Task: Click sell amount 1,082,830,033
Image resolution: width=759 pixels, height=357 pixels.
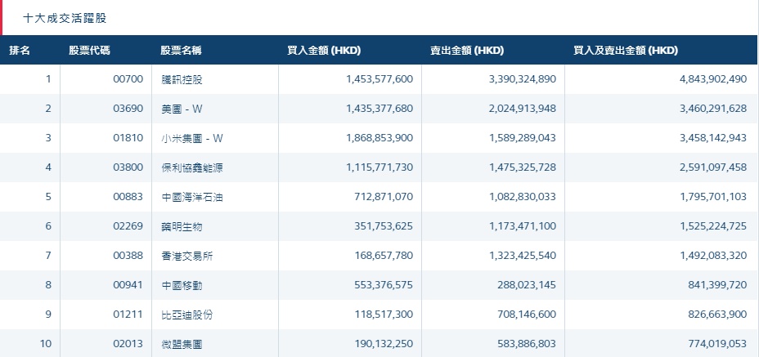Action: pyautogui.click(x=523, y=198)
